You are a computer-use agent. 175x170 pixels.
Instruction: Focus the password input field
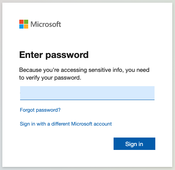(87, 93)
